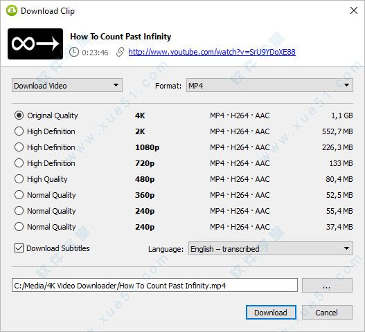
Task: Click the green 4K Video Downloader app icon
Action: point(12,10)
